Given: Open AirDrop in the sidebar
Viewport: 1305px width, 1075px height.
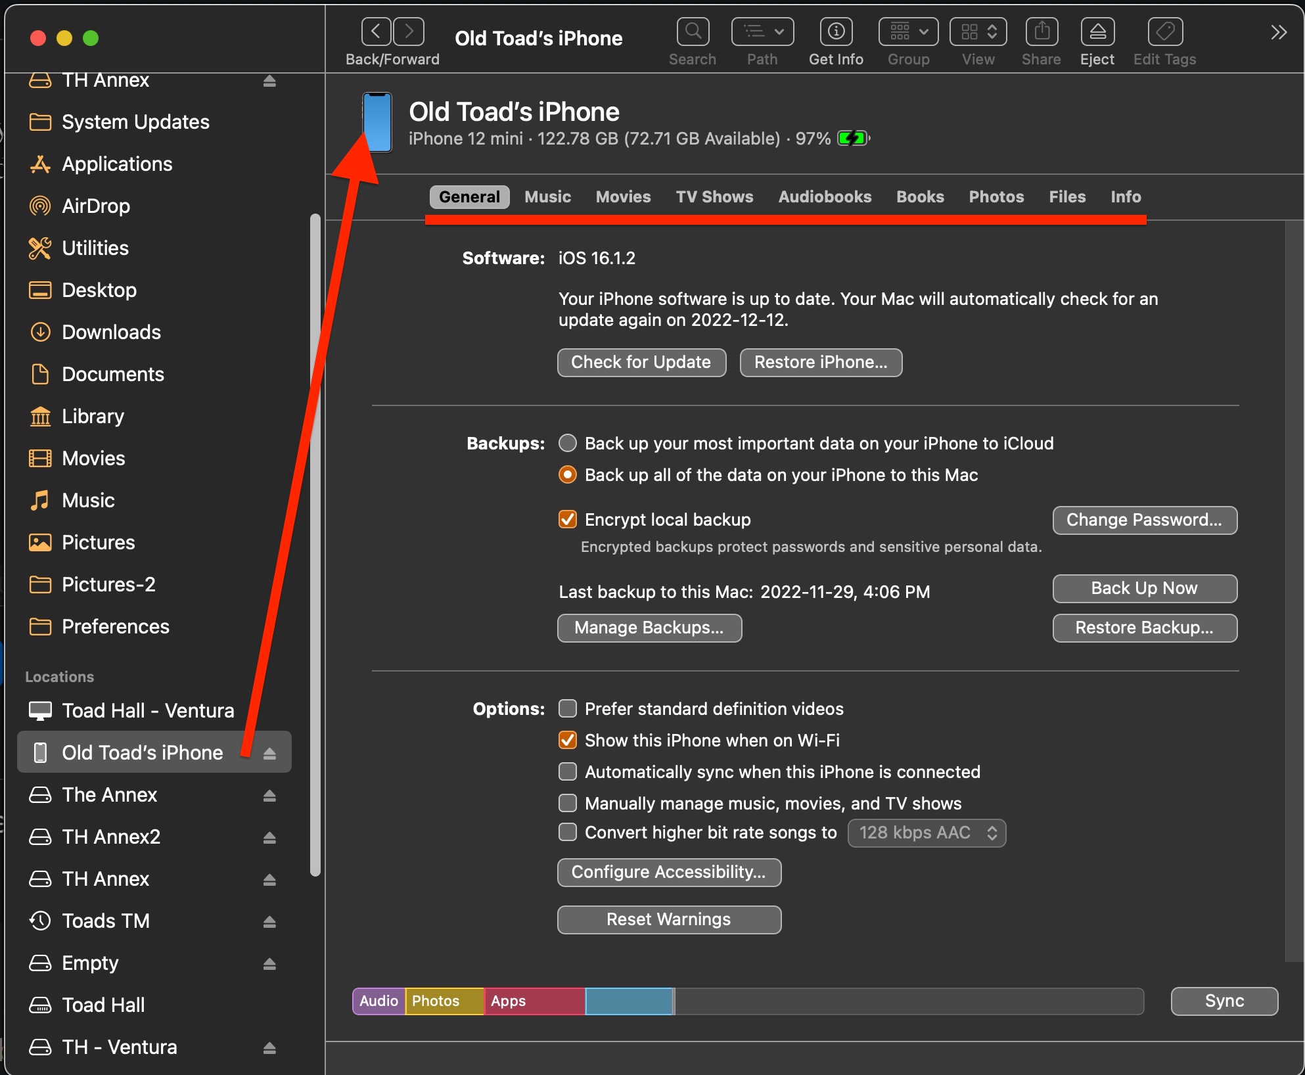Looking at the screenshot, I should click(x=95, y=206).
